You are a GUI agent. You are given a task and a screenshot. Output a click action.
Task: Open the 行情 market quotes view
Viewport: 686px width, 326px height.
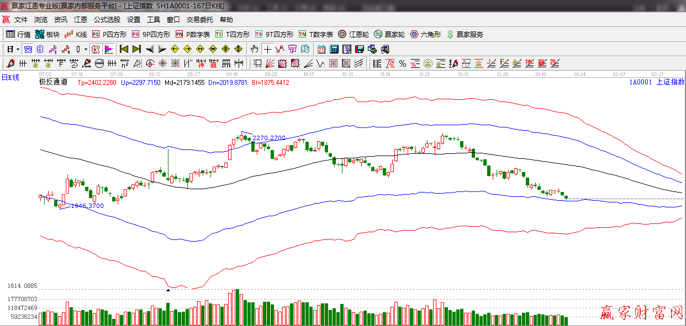tap(18, 34)
